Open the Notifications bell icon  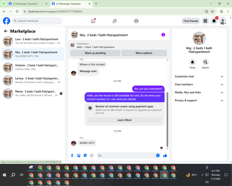214,21
